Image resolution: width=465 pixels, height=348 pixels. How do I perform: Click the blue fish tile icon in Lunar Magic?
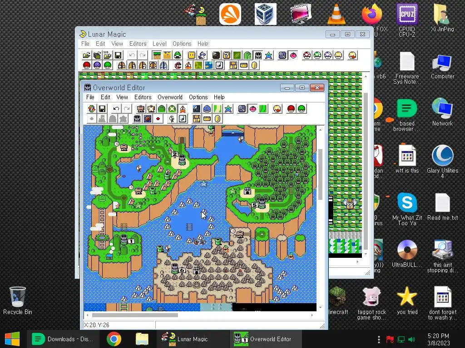point(209,65)
